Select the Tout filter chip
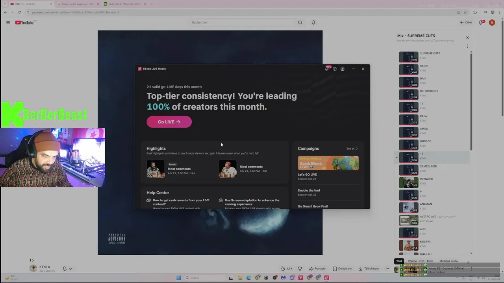The image size is (504, 283). point(399,261)
